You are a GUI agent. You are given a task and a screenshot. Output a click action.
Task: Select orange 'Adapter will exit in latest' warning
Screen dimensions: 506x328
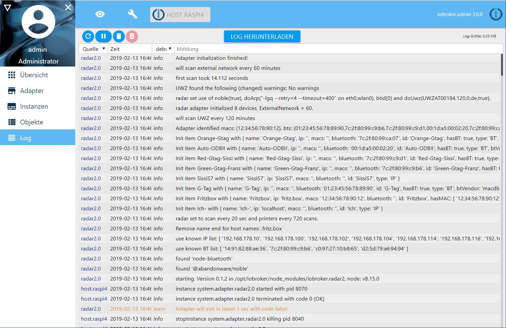pos(232,309)
